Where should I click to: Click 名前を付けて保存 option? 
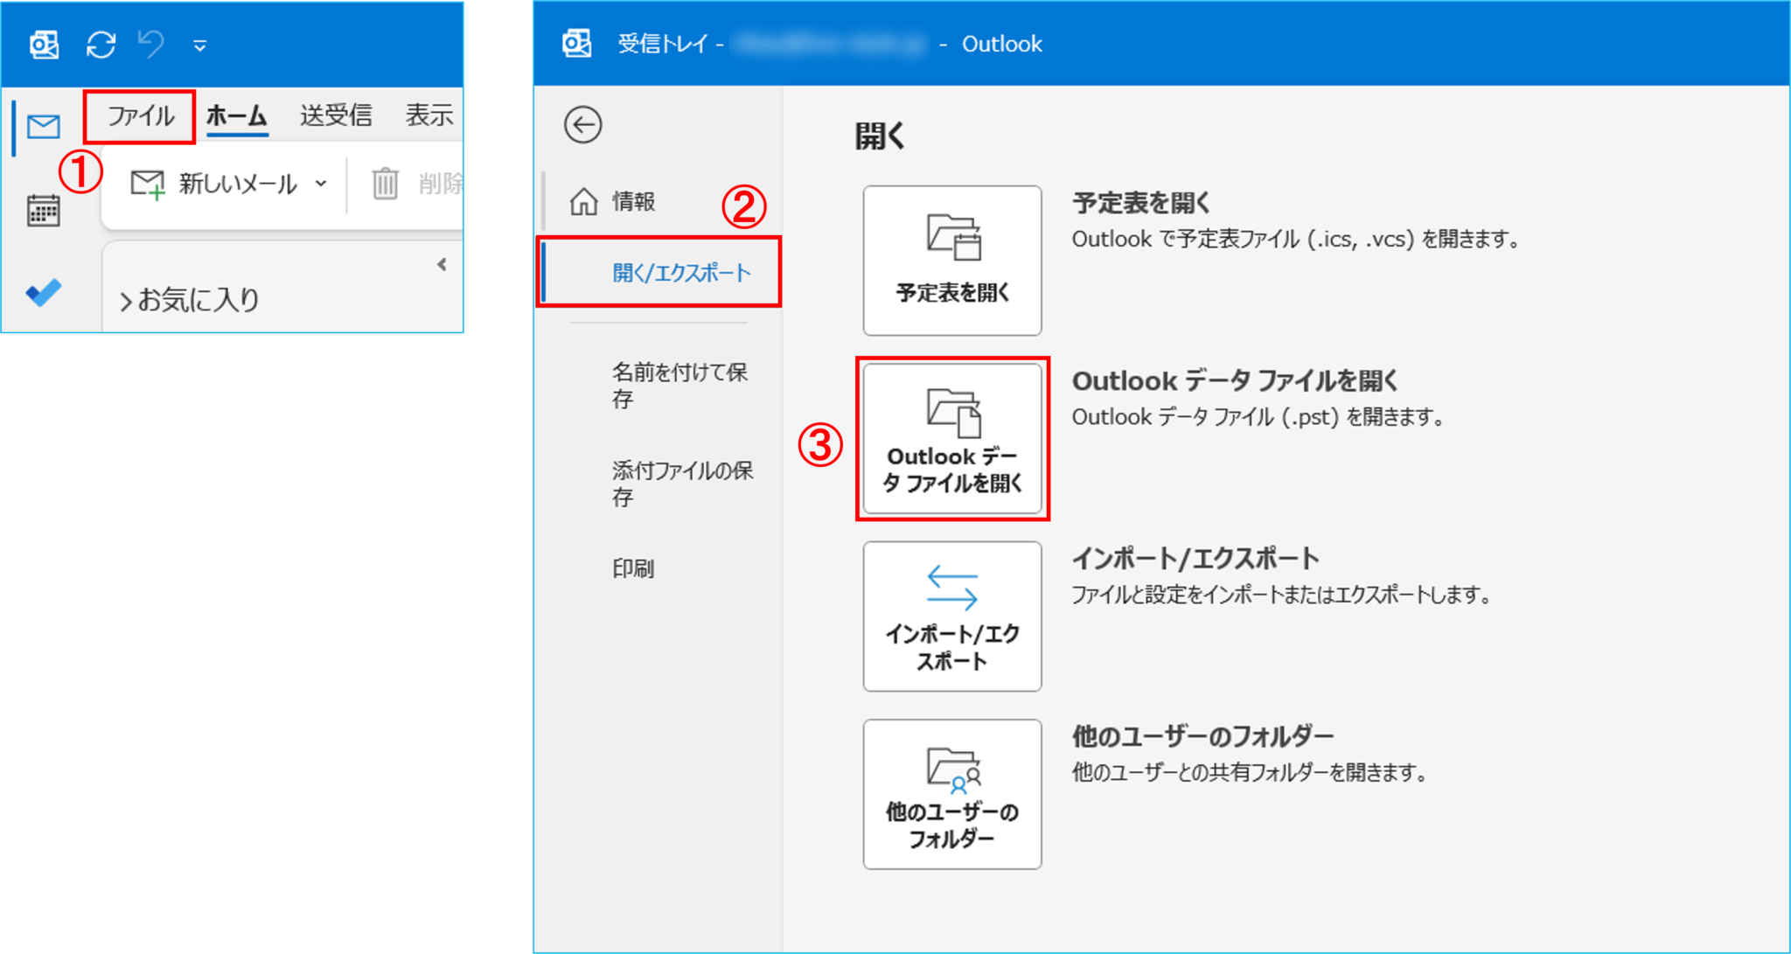pos(679,386)
